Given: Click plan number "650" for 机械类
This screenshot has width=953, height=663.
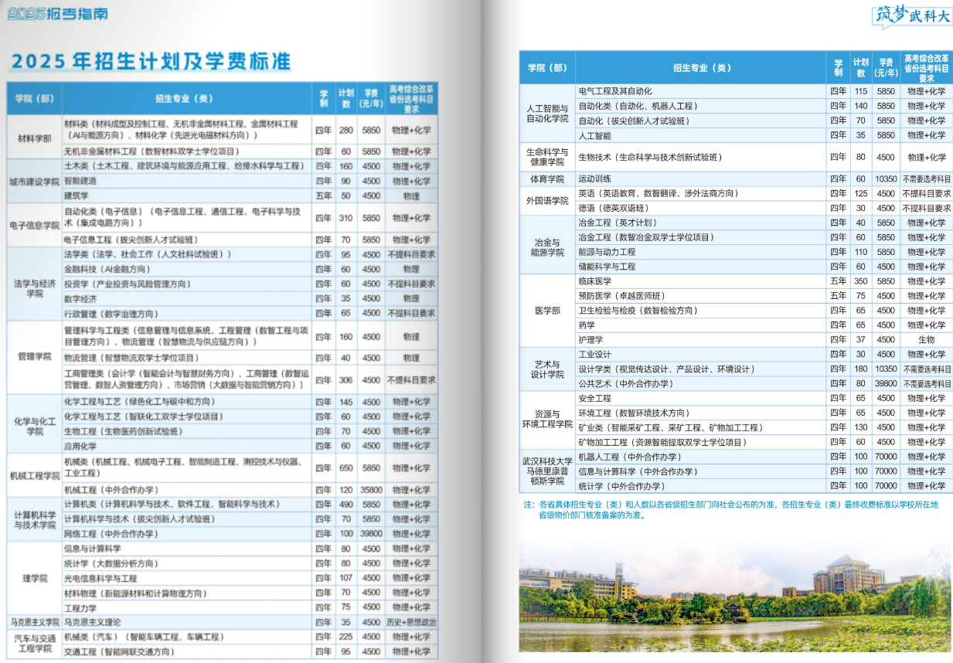Looking at the screenshot, I should pyautogui.click(x=345, y=468).
